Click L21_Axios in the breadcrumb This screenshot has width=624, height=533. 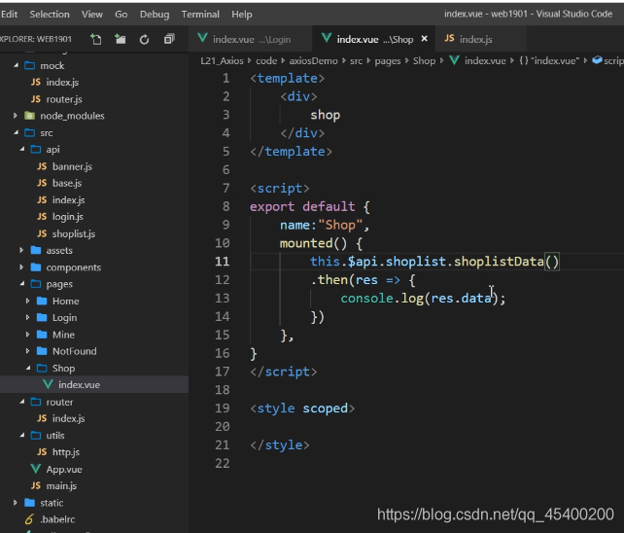point(222,61)
